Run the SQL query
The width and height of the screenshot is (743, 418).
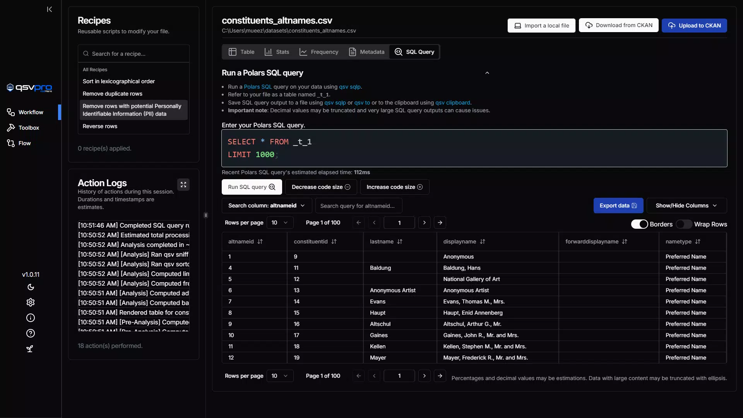[252, 187]
